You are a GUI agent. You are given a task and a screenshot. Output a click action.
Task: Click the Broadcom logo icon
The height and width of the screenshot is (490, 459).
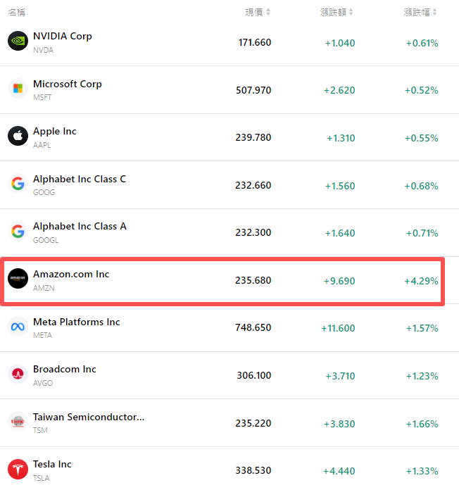18,374
